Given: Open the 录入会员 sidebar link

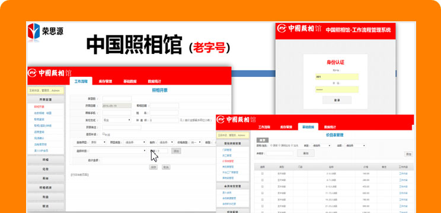Looking at the screenshot, I should [226, 192].
